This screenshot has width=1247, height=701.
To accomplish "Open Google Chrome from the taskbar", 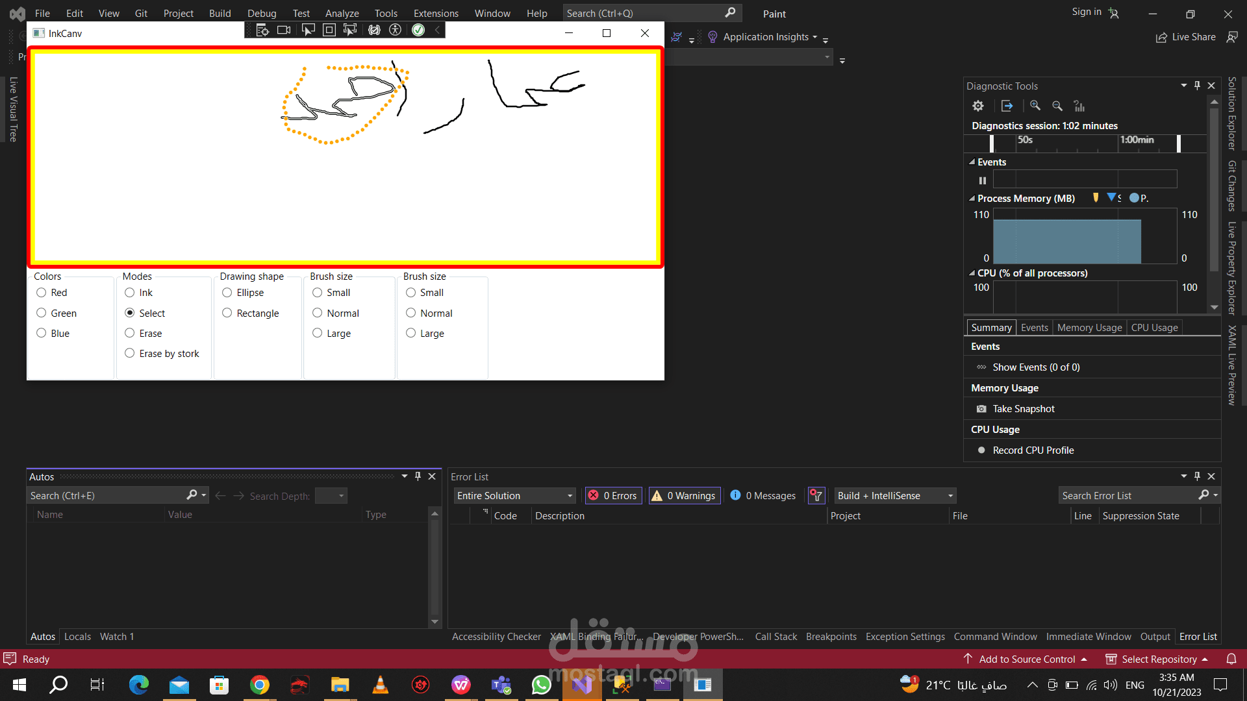I will 259,685.
